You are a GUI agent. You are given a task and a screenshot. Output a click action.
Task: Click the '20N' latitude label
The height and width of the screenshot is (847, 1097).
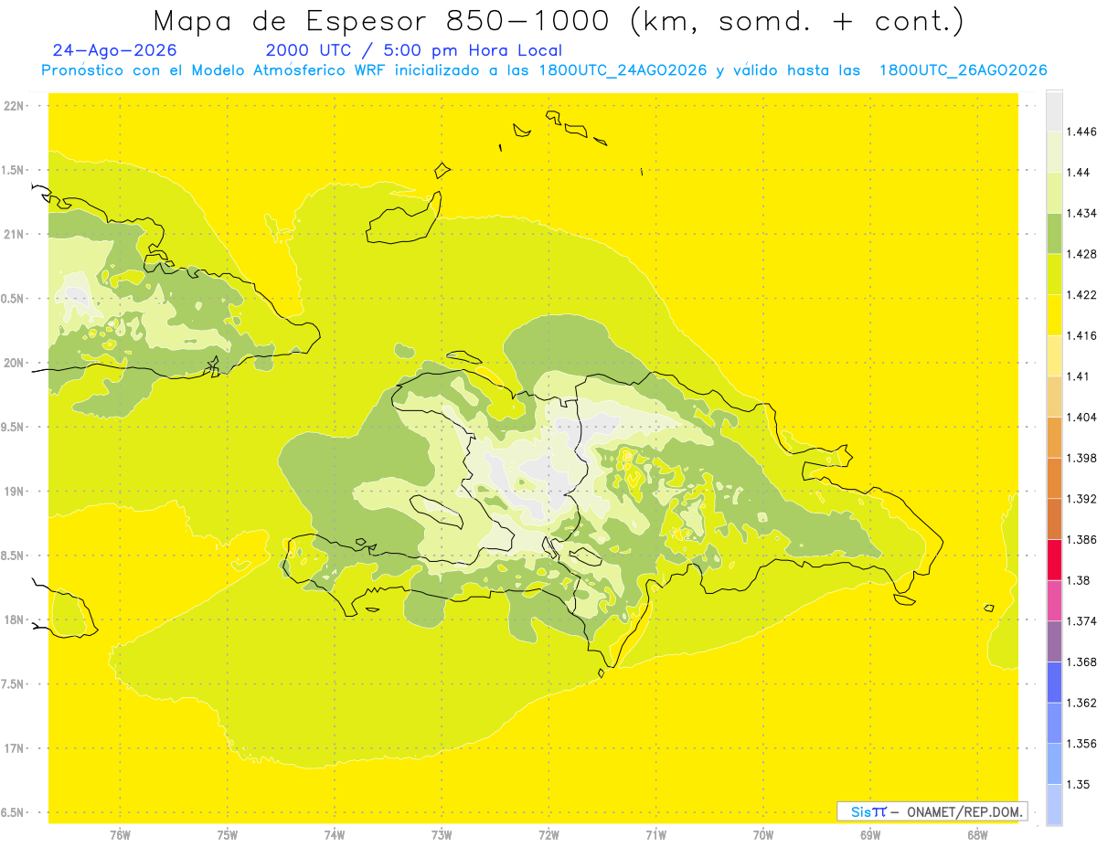click(x=14, y=363)
